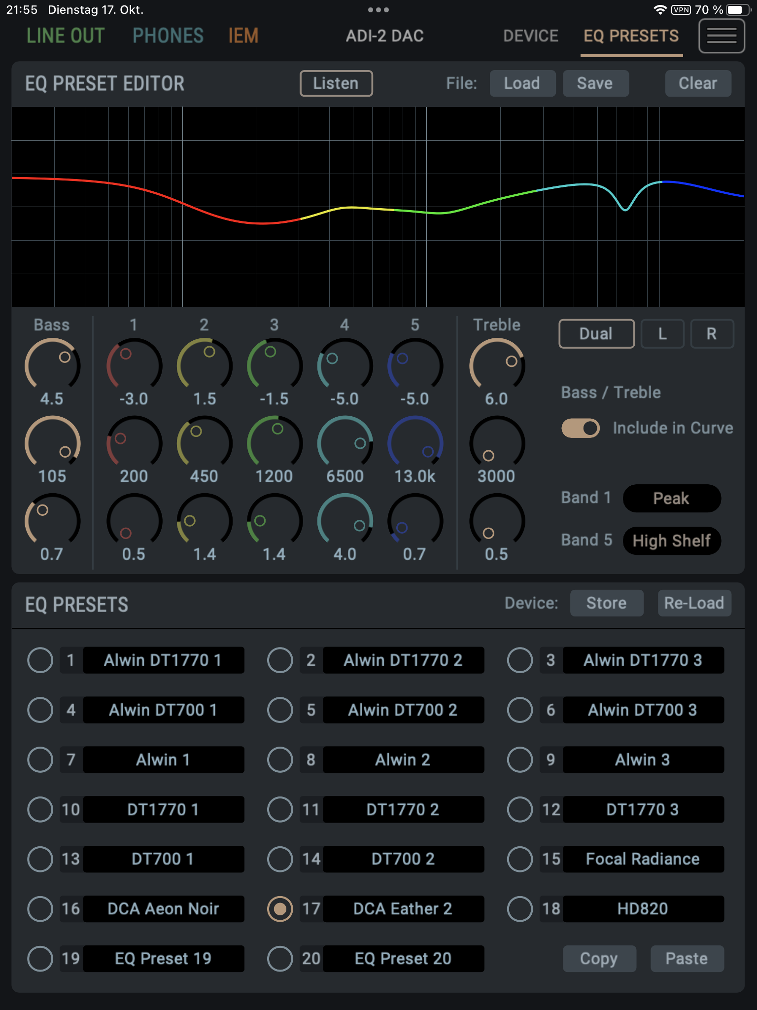
Task: Toggle Include in Curve switch
Action: [x=581, y=428]
